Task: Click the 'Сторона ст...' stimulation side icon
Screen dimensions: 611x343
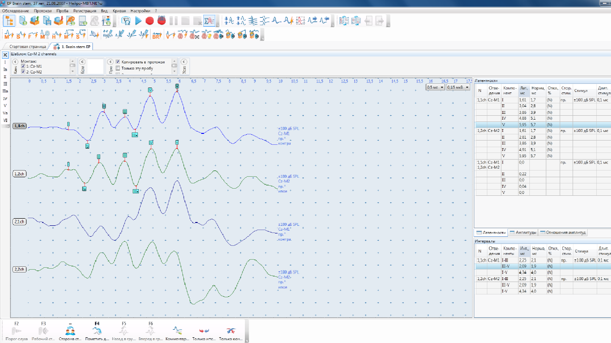Action: click(70, 331)
